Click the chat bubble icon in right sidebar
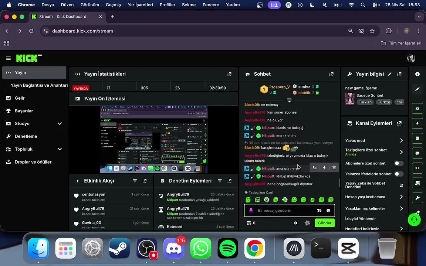Screen dimensions: 426x266 coord(417,153)
